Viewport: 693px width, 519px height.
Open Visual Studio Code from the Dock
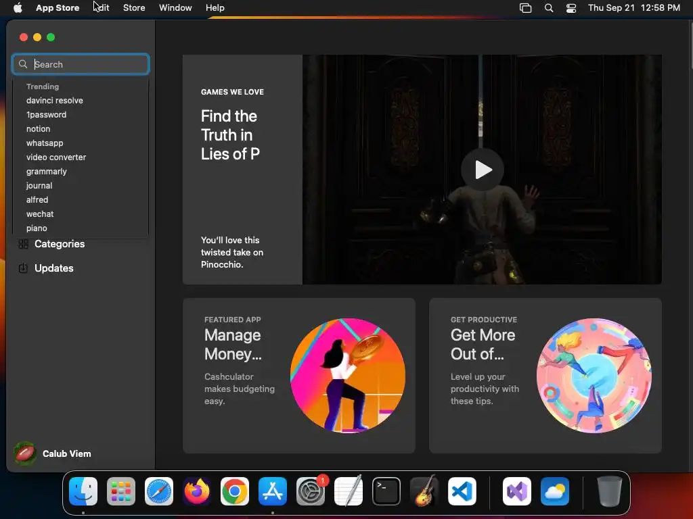[462, 491]
